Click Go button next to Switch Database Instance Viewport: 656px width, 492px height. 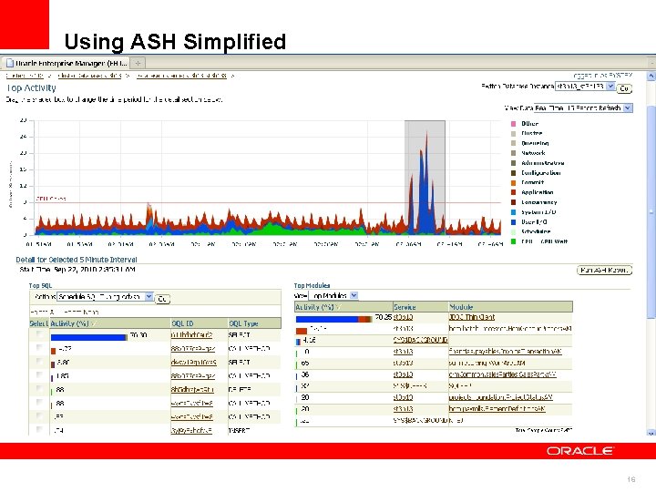[x=624, y=87]
